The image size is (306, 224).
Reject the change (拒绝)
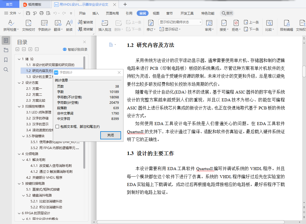pyautogui.click(x=236, y=25)
